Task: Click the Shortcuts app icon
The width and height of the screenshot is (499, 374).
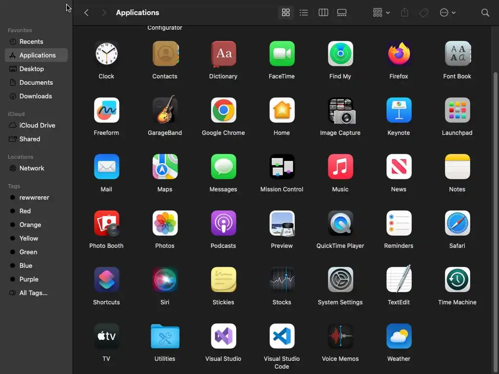Action: coord(106,280)
